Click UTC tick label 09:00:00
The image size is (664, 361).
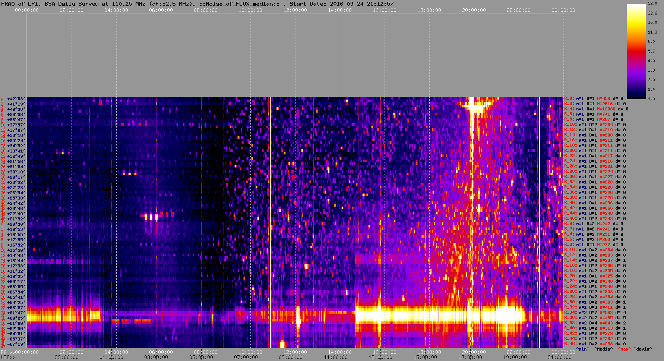click(x=291, y=357)
